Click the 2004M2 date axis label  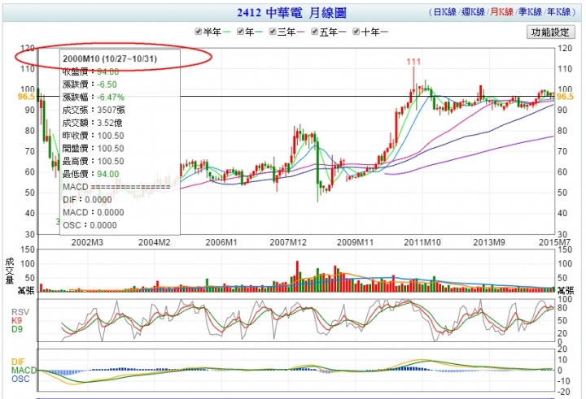pos(155,242)
